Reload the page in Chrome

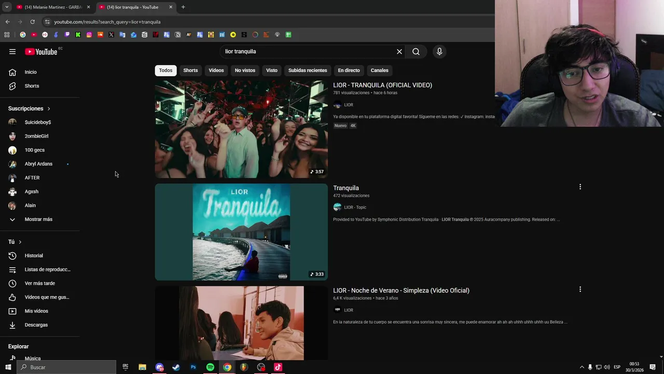pos(32,22)
